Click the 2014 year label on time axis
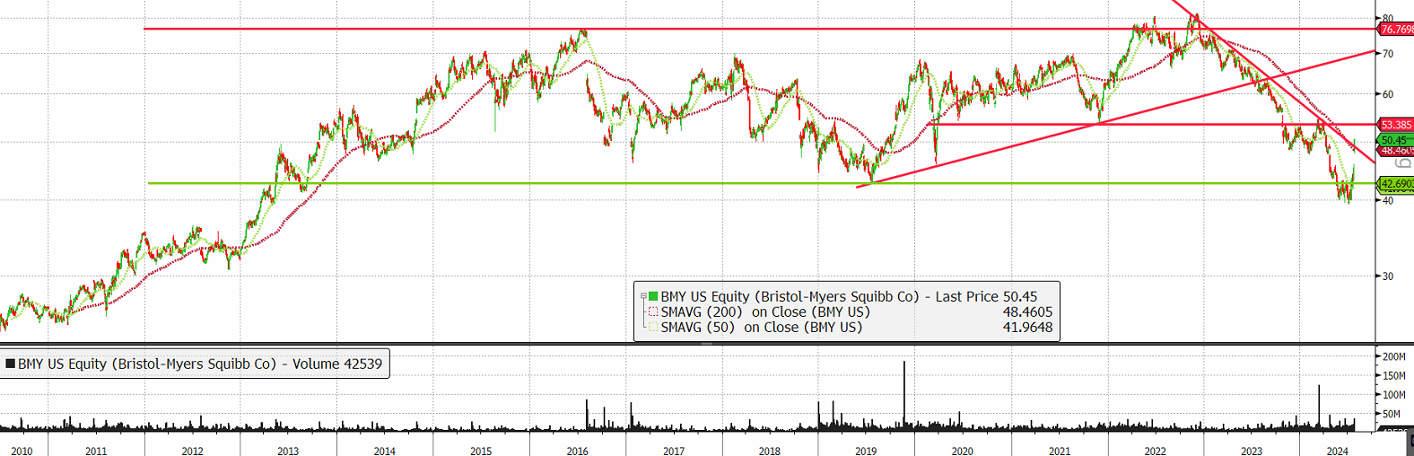1414x456 pixels. 385,451
